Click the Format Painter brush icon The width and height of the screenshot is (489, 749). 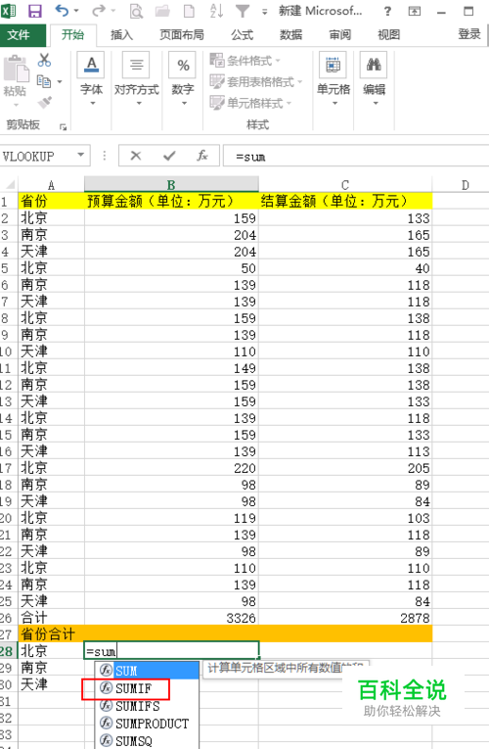(x=44, y=102)
